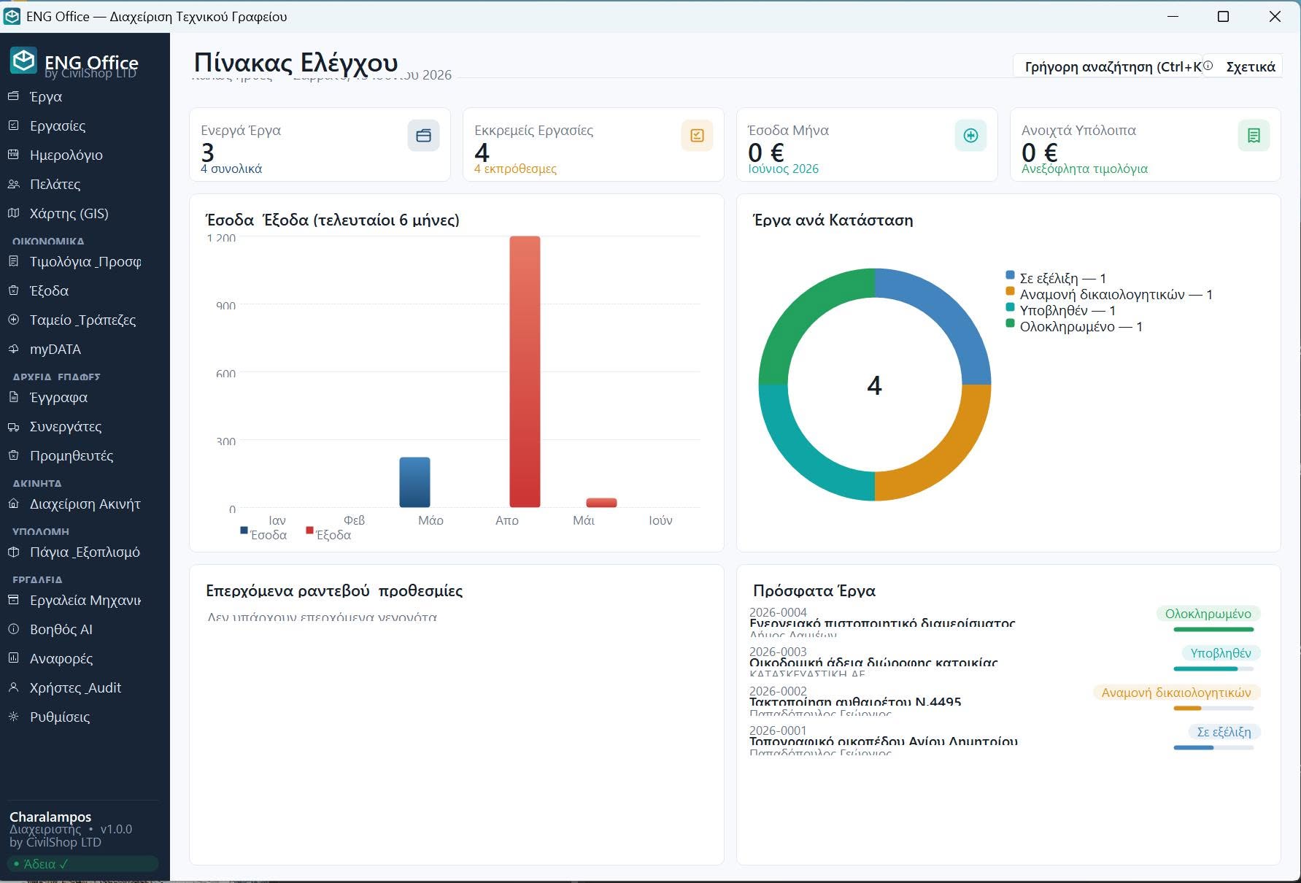Click the Εκκρεμείς Εργασίες checklist icon
This screenshot has width=1301, height=883.
(x=697, y=136)
